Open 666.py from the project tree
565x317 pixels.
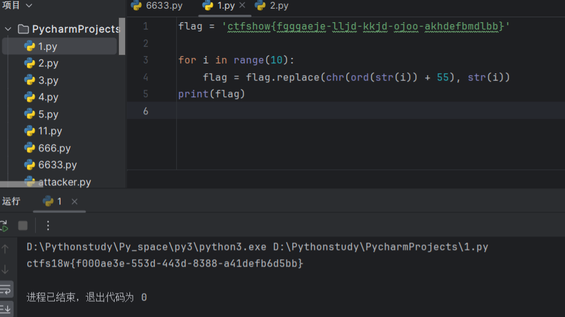click(54, 148)
